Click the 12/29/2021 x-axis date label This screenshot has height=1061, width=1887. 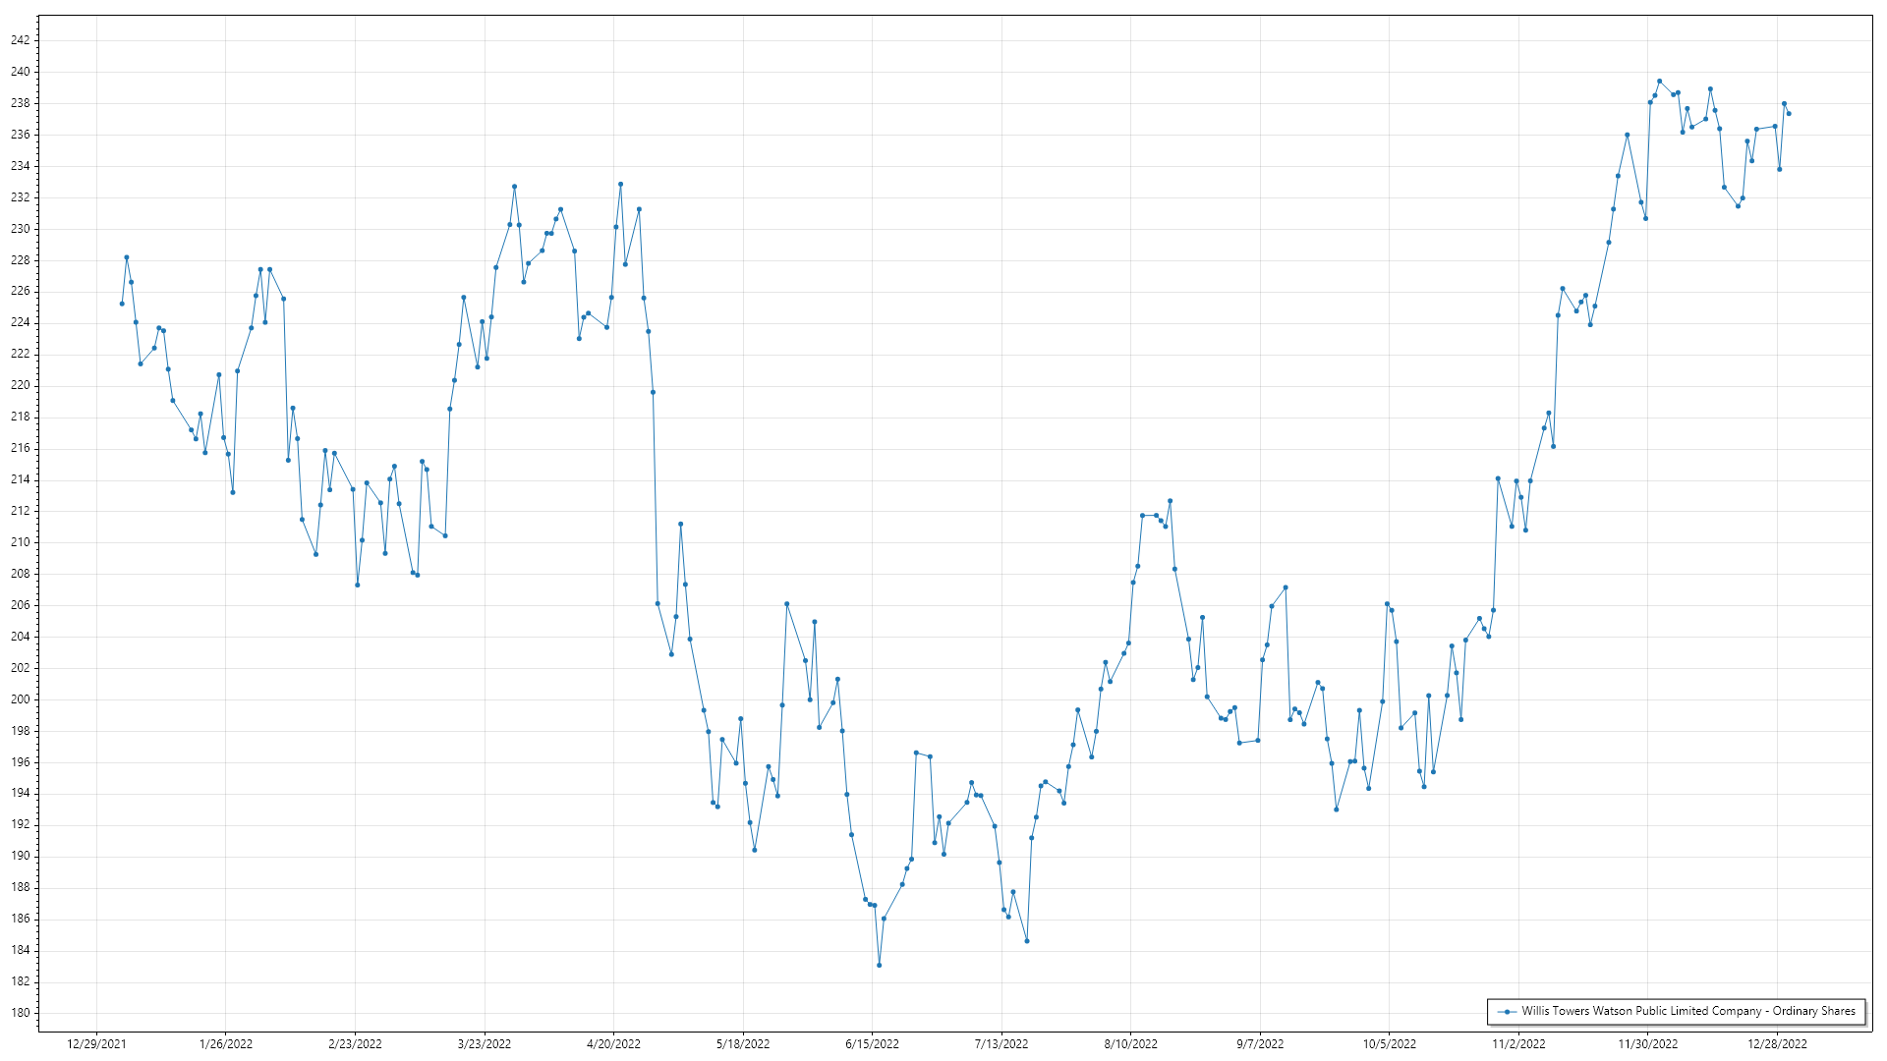[96, 1043]
